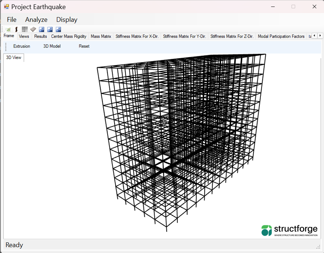The width and height of the screenshot is (324, 253).
Task: Click the Ready status bar text
Action: click(x=14, y=245)
